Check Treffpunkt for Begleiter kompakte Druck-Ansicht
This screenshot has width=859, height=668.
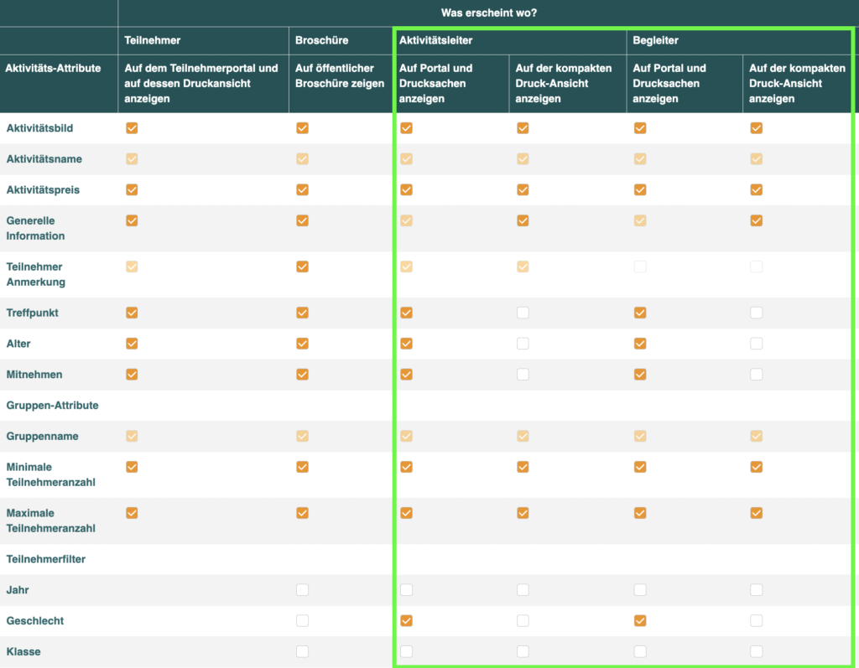pyautogui.click(x=757, y=313)
